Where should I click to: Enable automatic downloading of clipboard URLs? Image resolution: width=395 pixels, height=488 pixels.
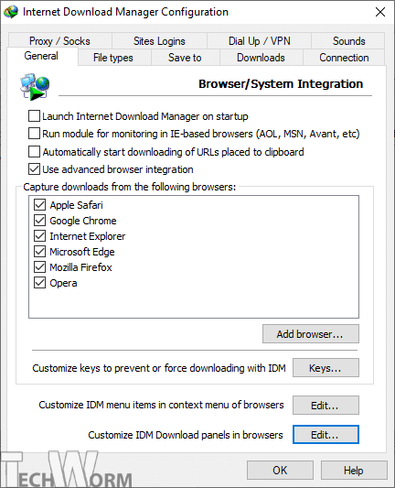[34, 152]
